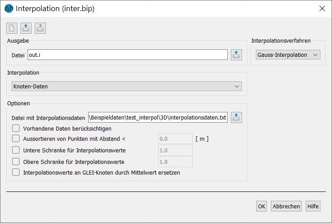This screenshot has width=332, height=223.
Task: Click the Abstand distance value field
Action: [175, 139]
